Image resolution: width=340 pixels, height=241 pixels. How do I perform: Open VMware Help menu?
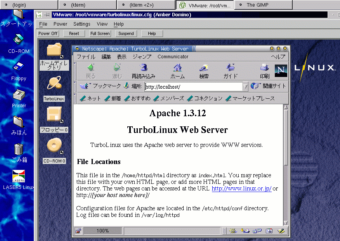click(119, 24)
